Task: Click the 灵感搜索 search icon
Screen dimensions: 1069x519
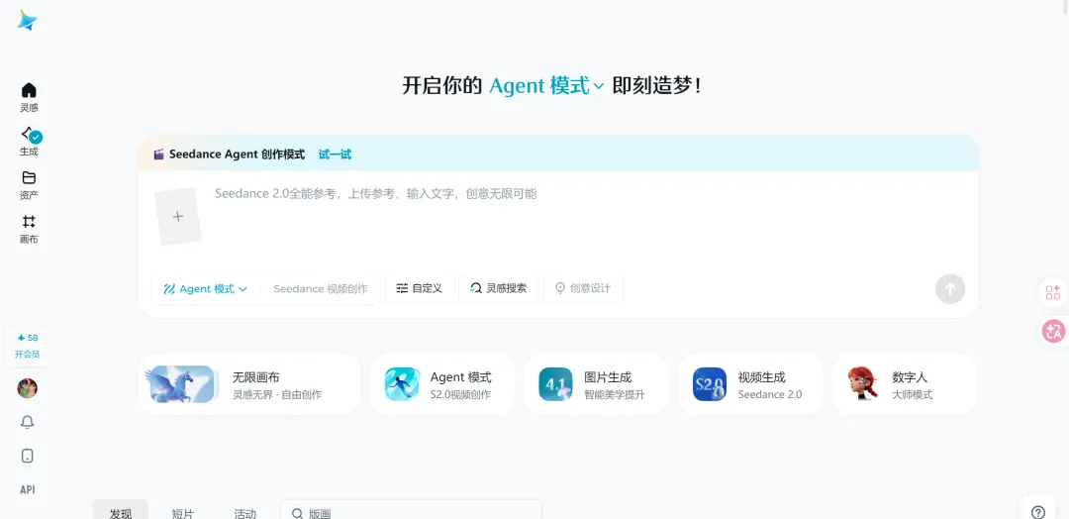Action: click(x=476, y=288)
